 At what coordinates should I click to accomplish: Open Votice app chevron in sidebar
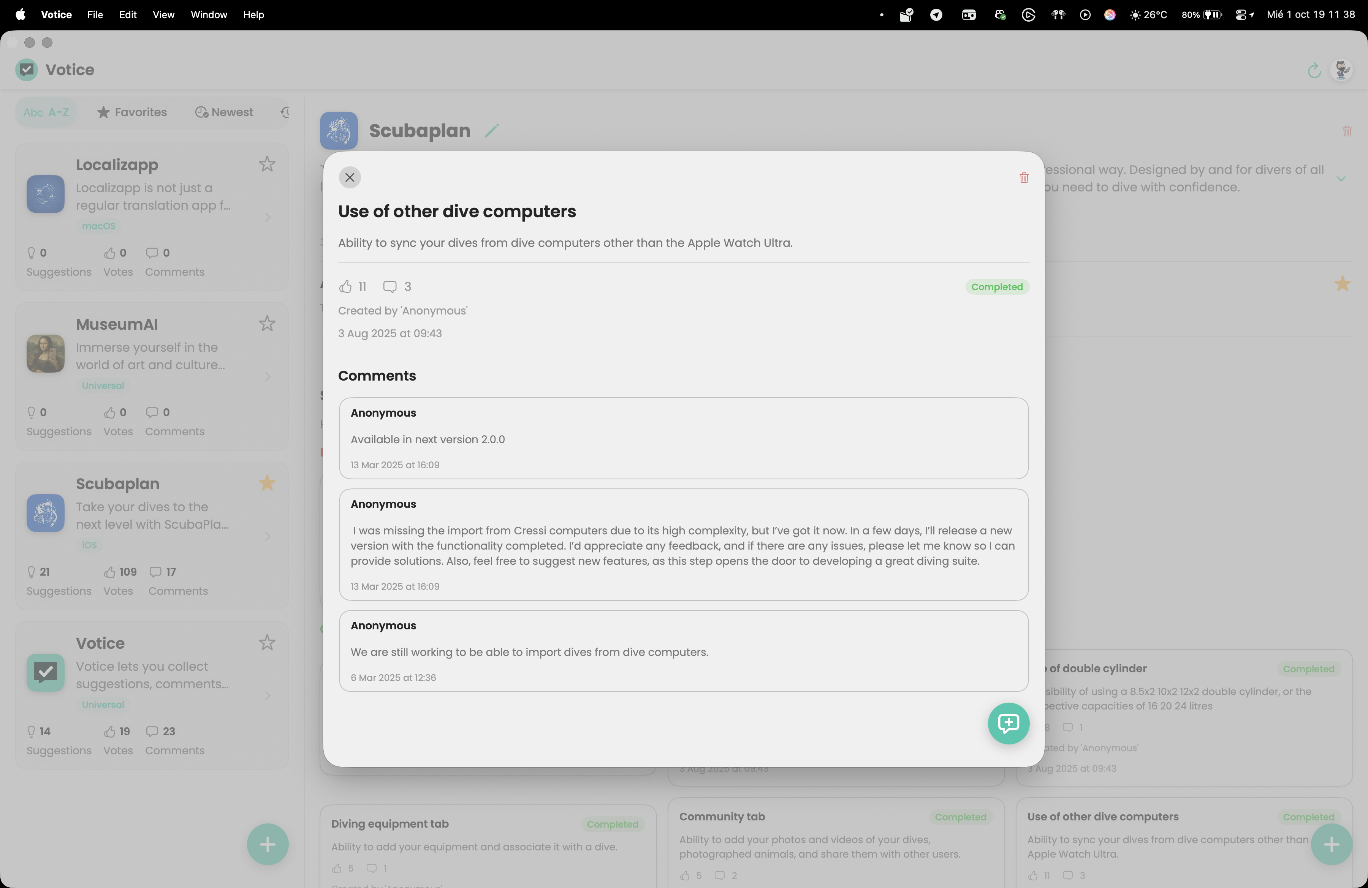[268, 695]
